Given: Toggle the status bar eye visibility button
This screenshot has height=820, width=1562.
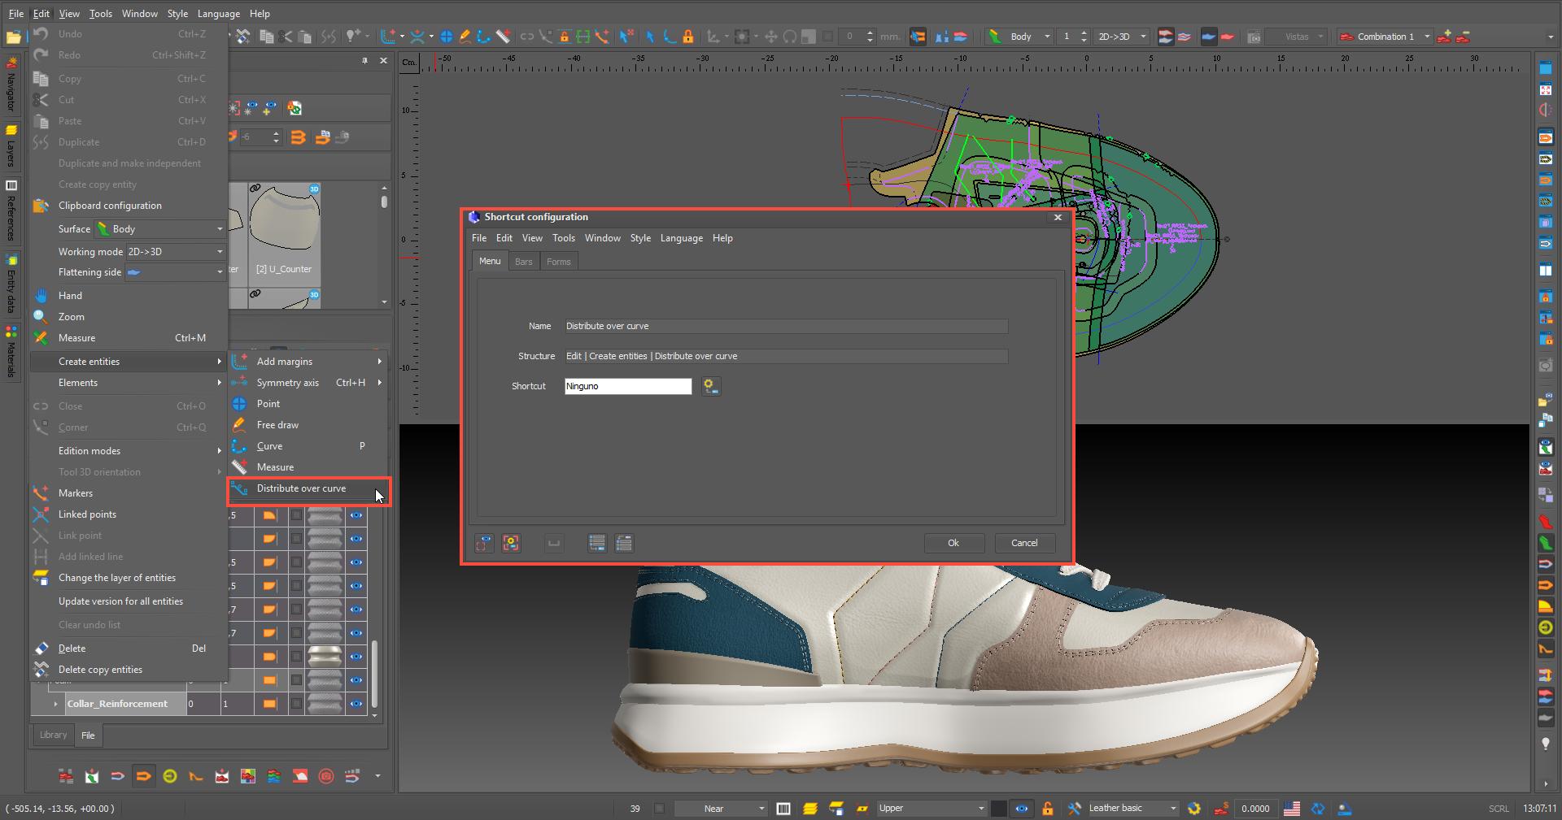Looking at the screenshot, I should pyautogui.click(x=1022, y=809).
